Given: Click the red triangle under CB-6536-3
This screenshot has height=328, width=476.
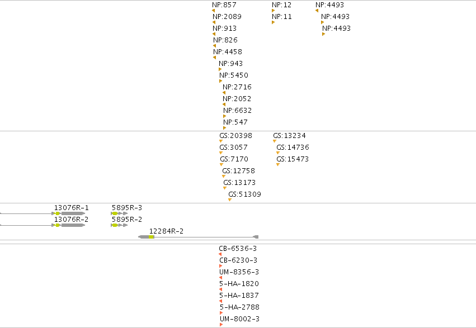Looking at the screenshot, I should [x=220, y=254].
